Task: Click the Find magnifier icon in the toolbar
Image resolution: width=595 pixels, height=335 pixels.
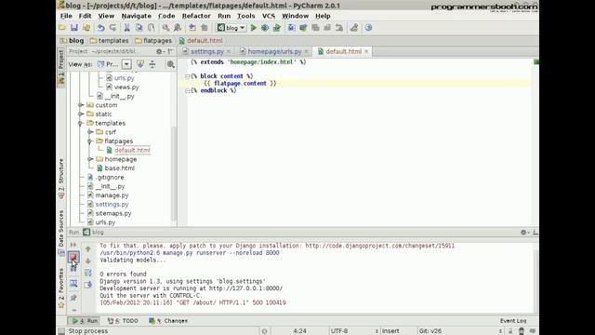Action: click(165, 28)
